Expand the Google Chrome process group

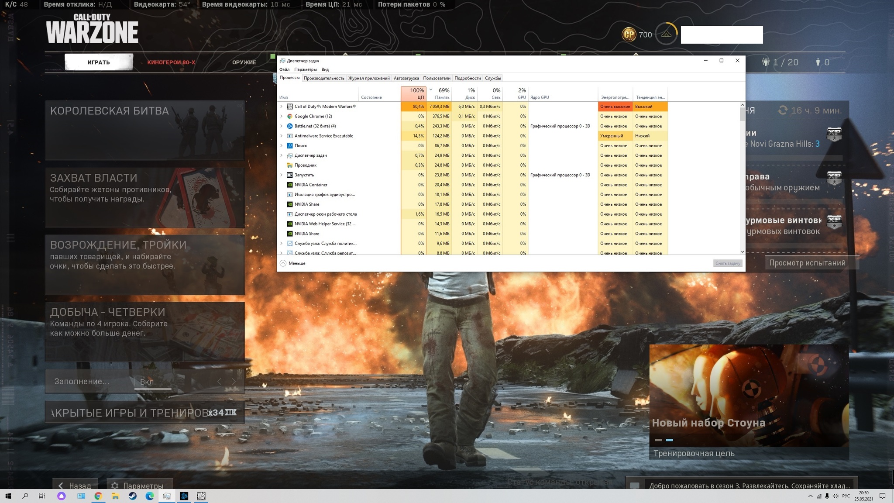[x=282, y=116]
